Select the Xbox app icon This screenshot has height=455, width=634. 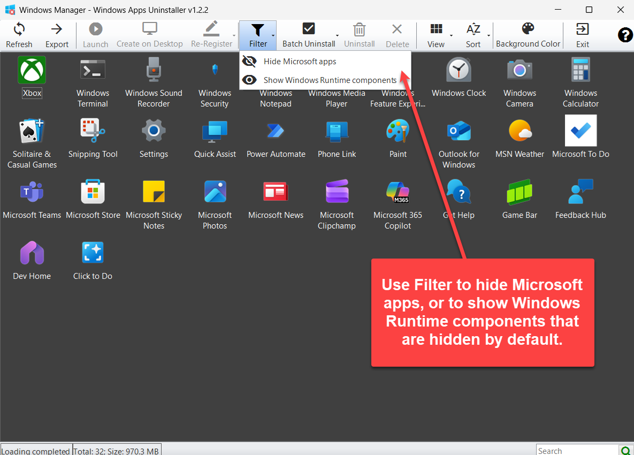click(x=32, y=70)
